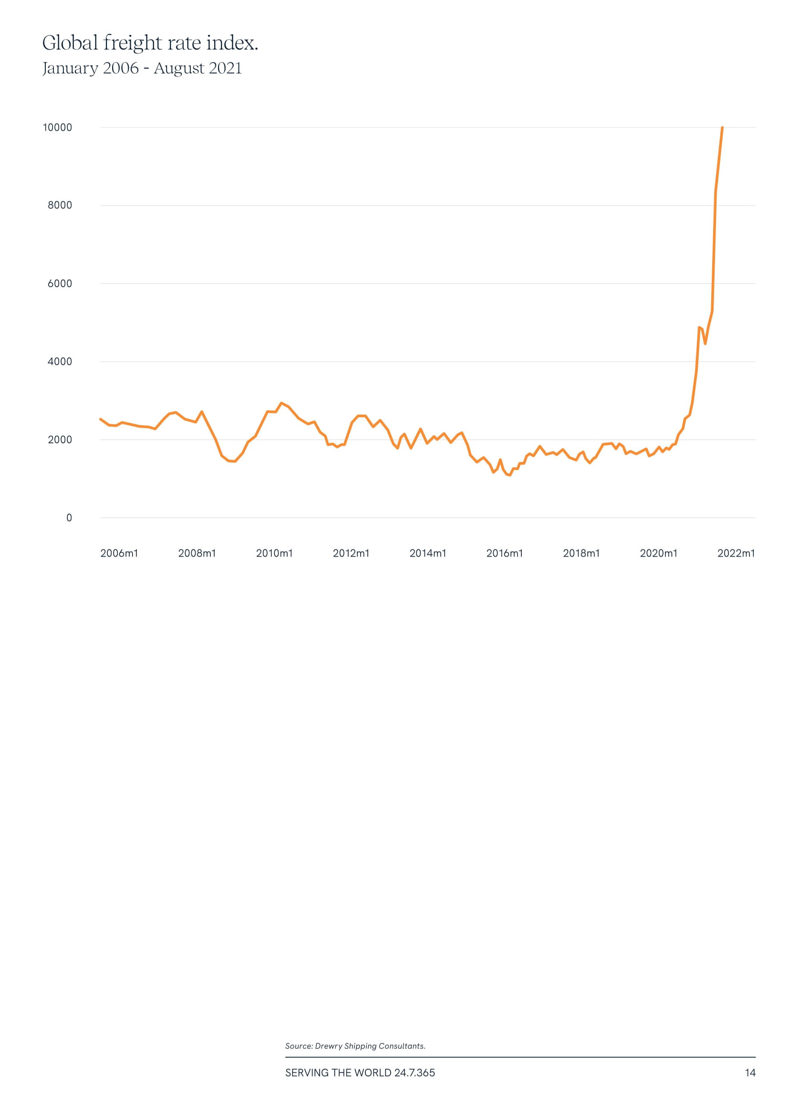Click the 2010m1 x-axis label

274,553
